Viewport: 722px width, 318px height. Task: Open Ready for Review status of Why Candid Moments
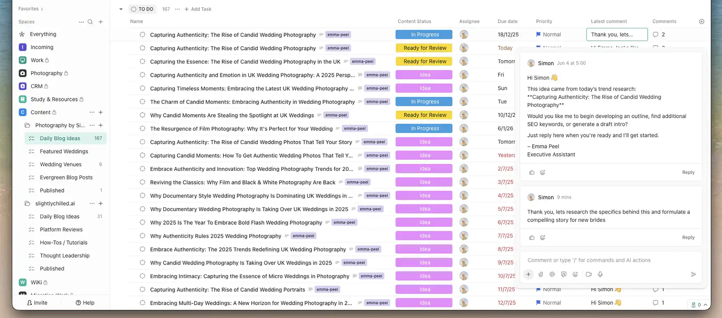[x=424, y=115]
